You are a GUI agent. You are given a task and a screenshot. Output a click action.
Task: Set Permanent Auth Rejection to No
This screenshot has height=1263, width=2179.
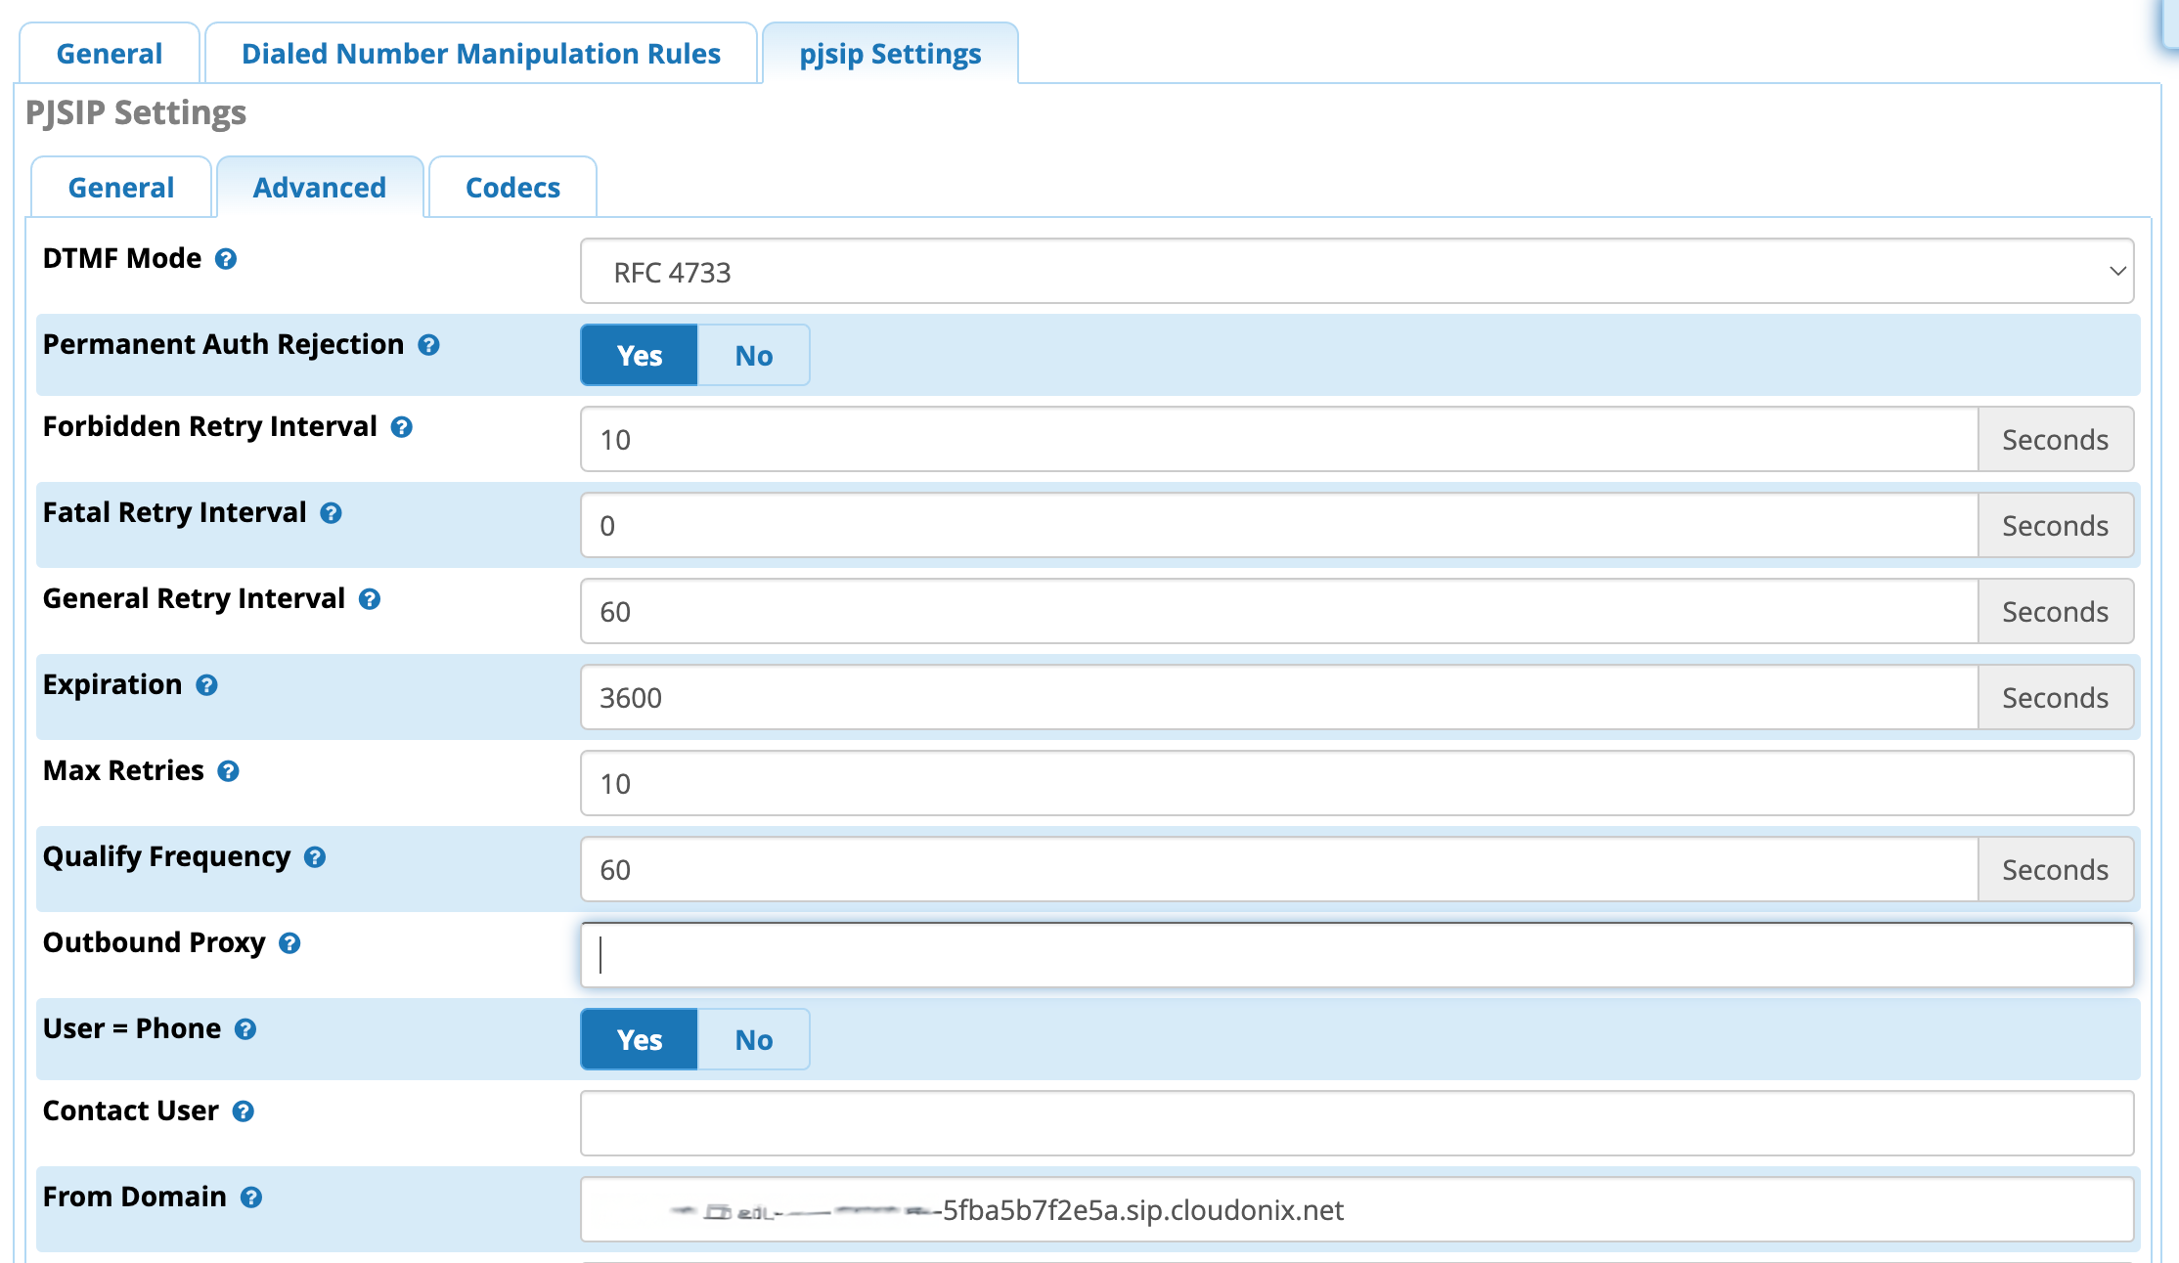[x=753, y=355]
